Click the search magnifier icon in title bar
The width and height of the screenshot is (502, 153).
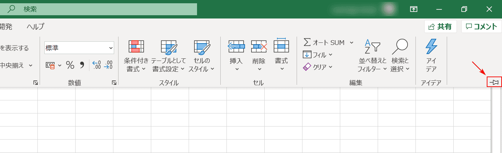click(11, 9)
